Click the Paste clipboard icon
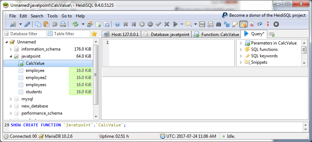This screenshot has height=142, width=312. [x=46, y=24]
